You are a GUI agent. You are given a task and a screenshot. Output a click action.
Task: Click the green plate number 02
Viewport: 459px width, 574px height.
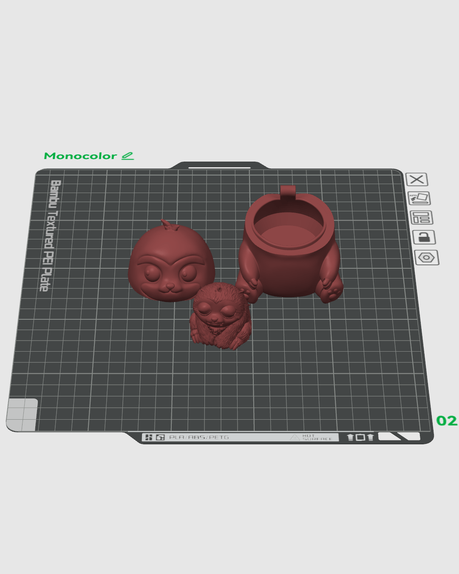click(447, 421)
